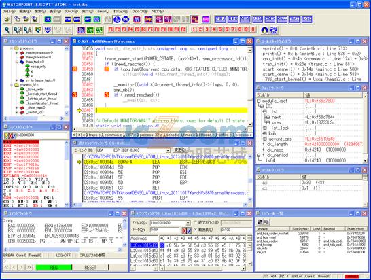Click the red X cancel icon in memory window
371x280 pixels.
(x=185, y=230)
